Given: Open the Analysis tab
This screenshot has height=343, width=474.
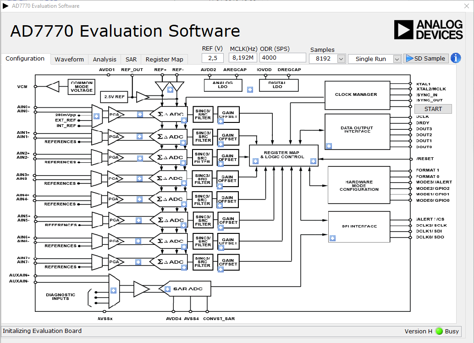Looking at the screenshot, I should [105, 59].
